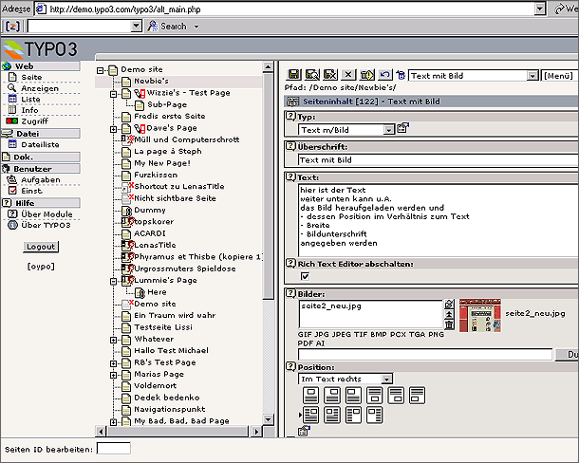Select the Furzkissen page in the tree

tap(156, 175)
